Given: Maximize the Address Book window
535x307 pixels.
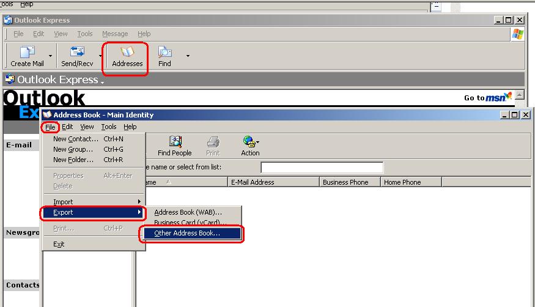Looking at the screenshot, I should click(x=515, y=114).
